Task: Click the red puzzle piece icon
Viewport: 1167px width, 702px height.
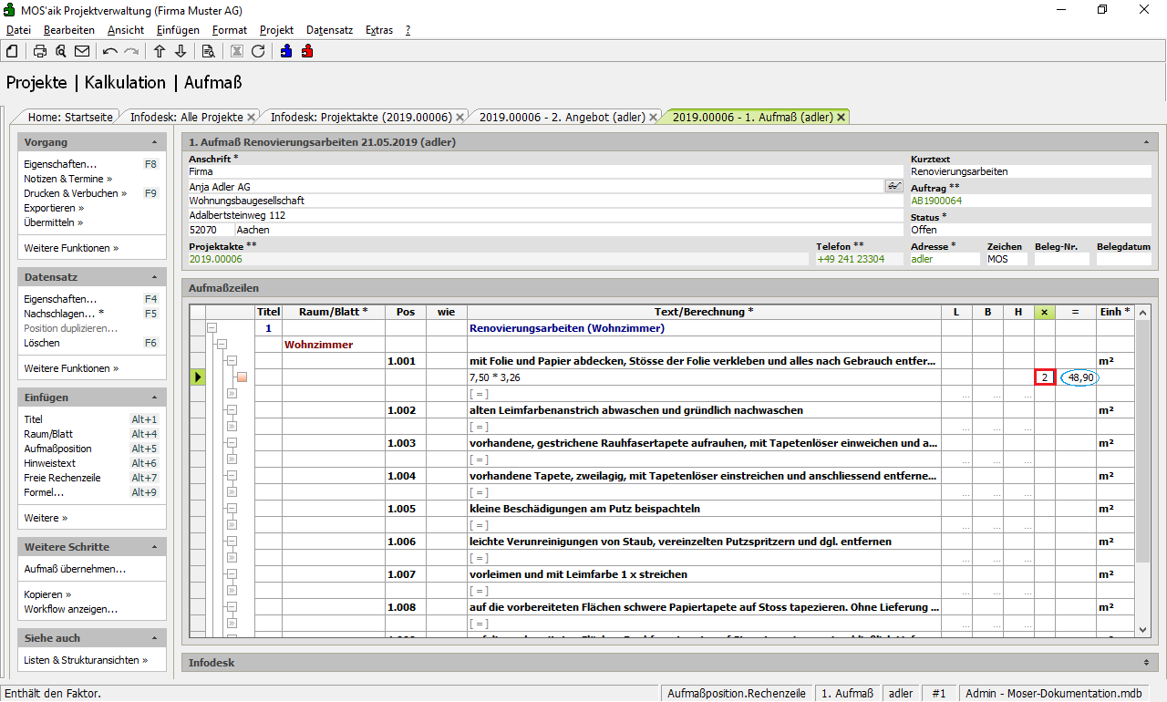Action: [x=307, y=51]
